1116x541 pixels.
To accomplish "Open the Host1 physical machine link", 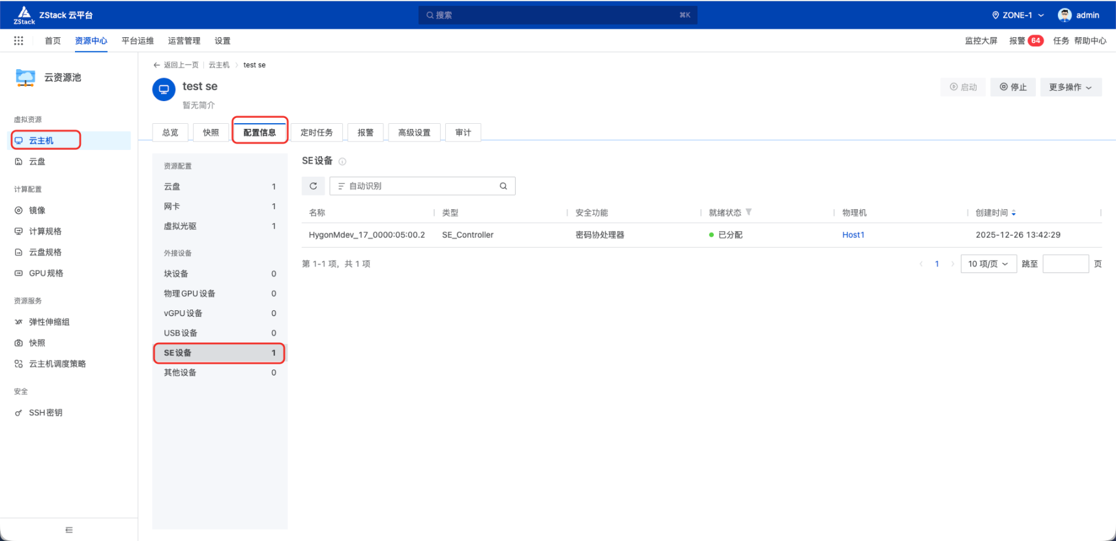I will (853, 235).
